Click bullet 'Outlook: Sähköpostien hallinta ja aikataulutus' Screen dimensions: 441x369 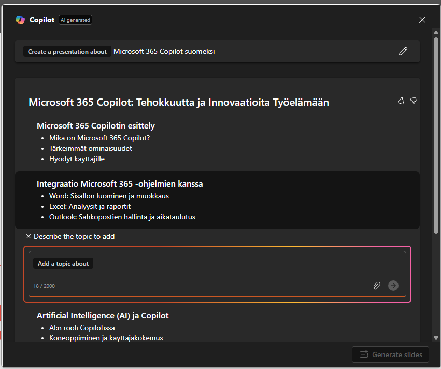coord(122,217)
